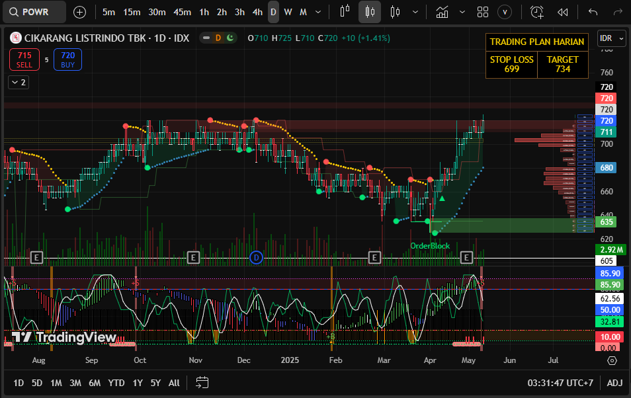Switch to the 1h timeframe

pyautogui.click(x=204, y=12)
